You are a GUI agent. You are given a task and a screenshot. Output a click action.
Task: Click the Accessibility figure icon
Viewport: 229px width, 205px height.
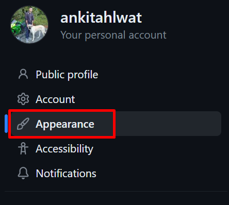click(x=23, y=148)
